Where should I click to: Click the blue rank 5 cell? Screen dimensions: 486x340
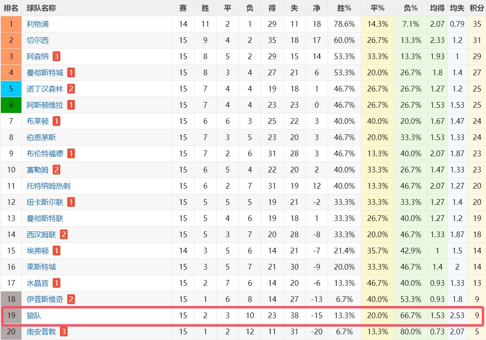click(x=11, y=89)
